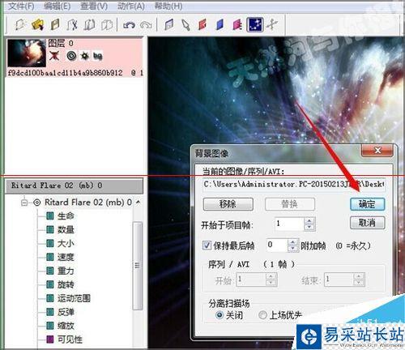Screen dimensions: 405x350
Task: Toggle the 保持最后帧 checkbox
Action: point(207,245)
